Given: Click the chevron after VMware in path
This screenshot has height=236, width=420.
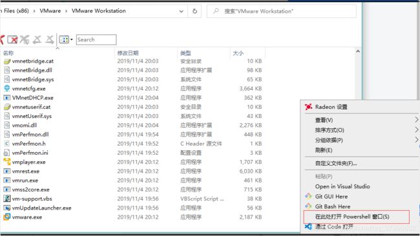Looking at the screenshot, I should point(66,11).
